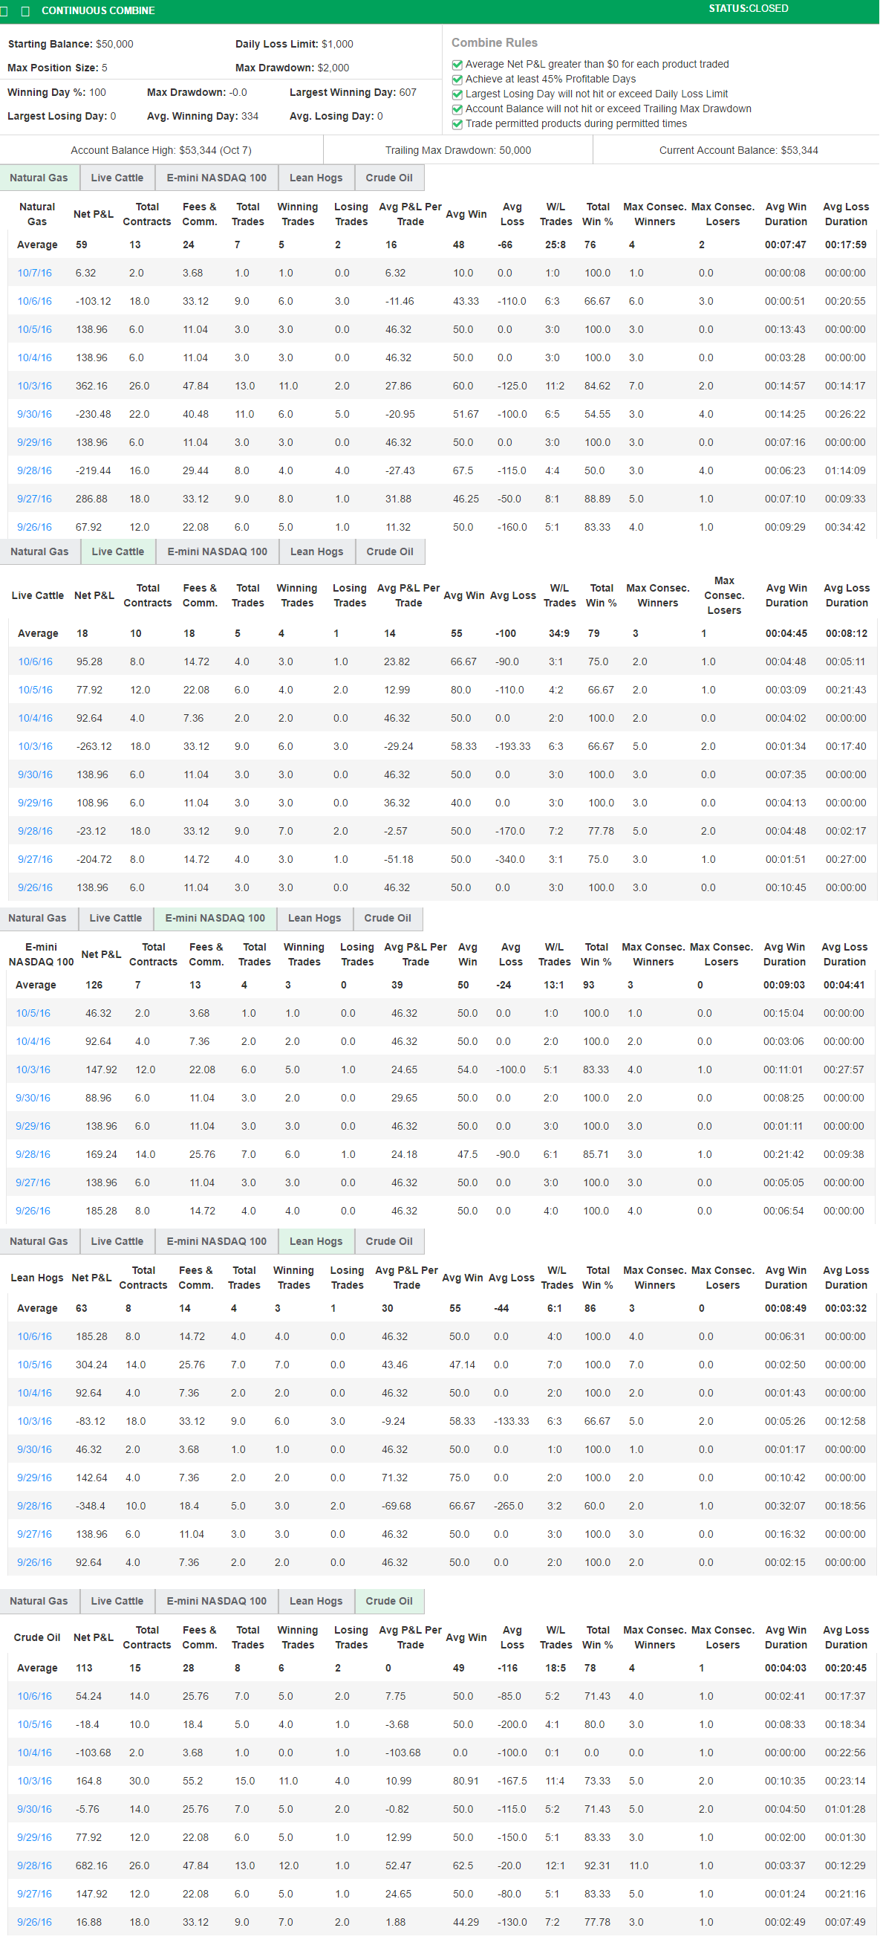Select Natural Gas tab in the strip above Live Cattle table
Viewport: 883px width, 1948px height.
(x=39, y=554)
